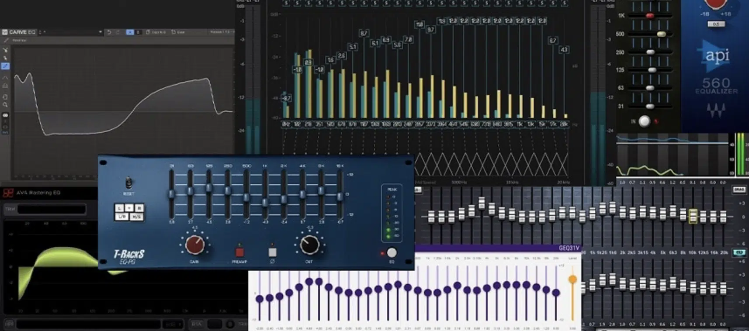Click the 1K band slider knob on API 560

coord(650,16)
